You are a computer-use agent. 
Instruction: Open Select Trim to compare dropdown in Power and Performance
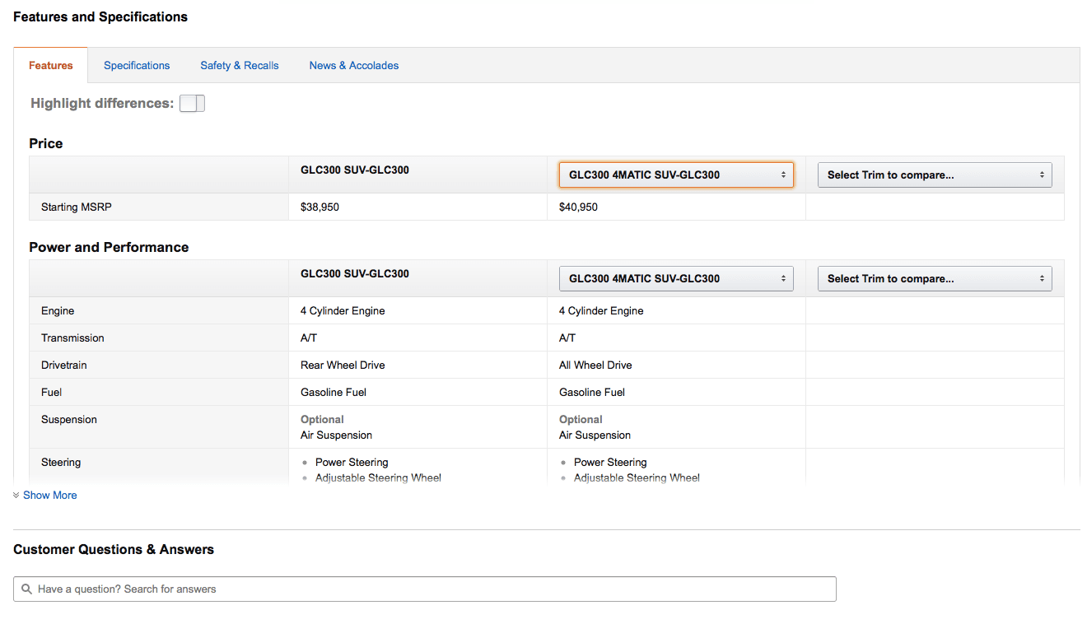(935, 278)
